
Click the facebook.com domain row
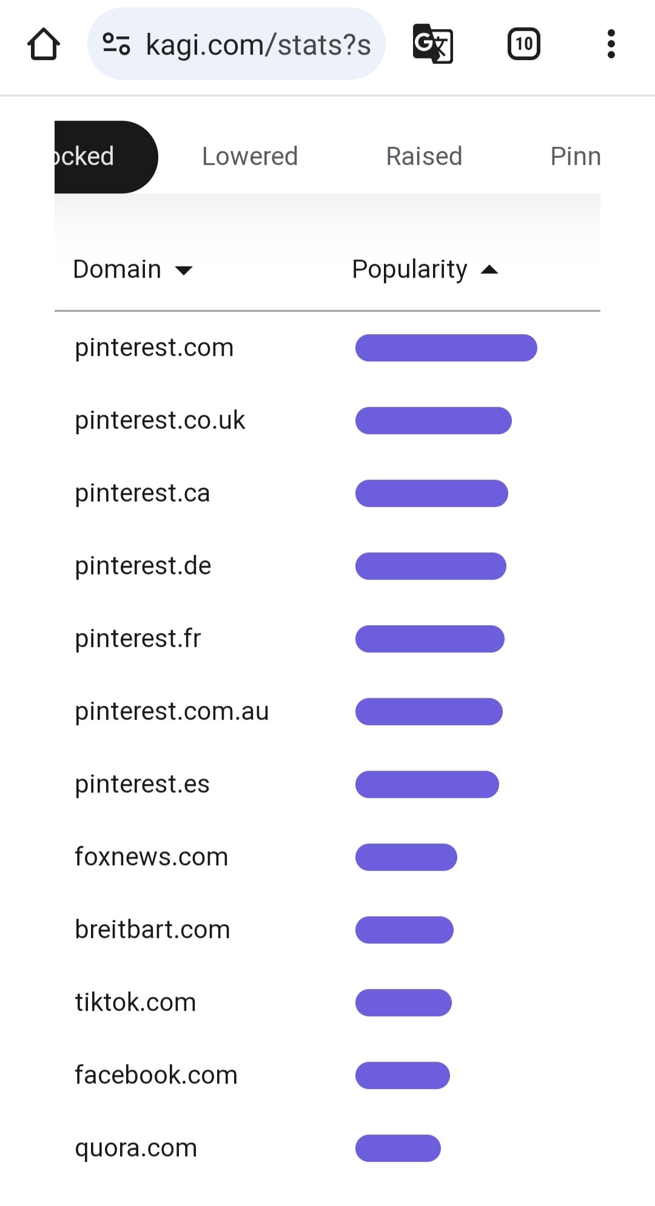pos(156,1075)
